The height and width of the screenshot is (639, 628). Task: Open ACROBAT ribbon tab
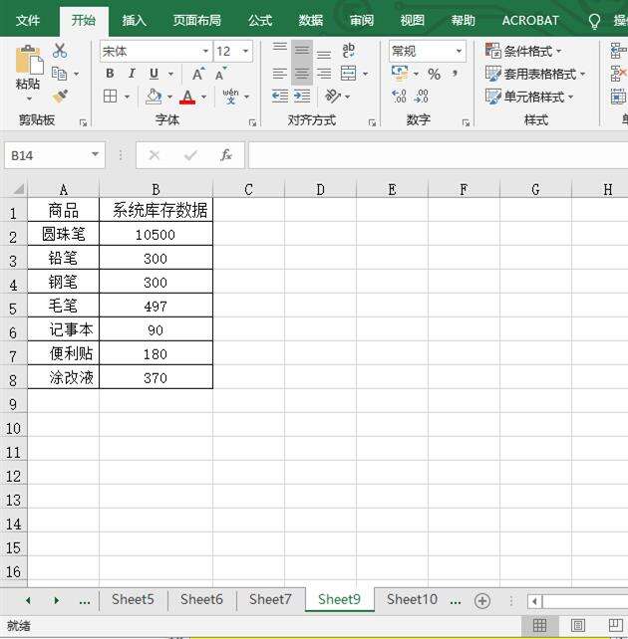pos(530,20)
